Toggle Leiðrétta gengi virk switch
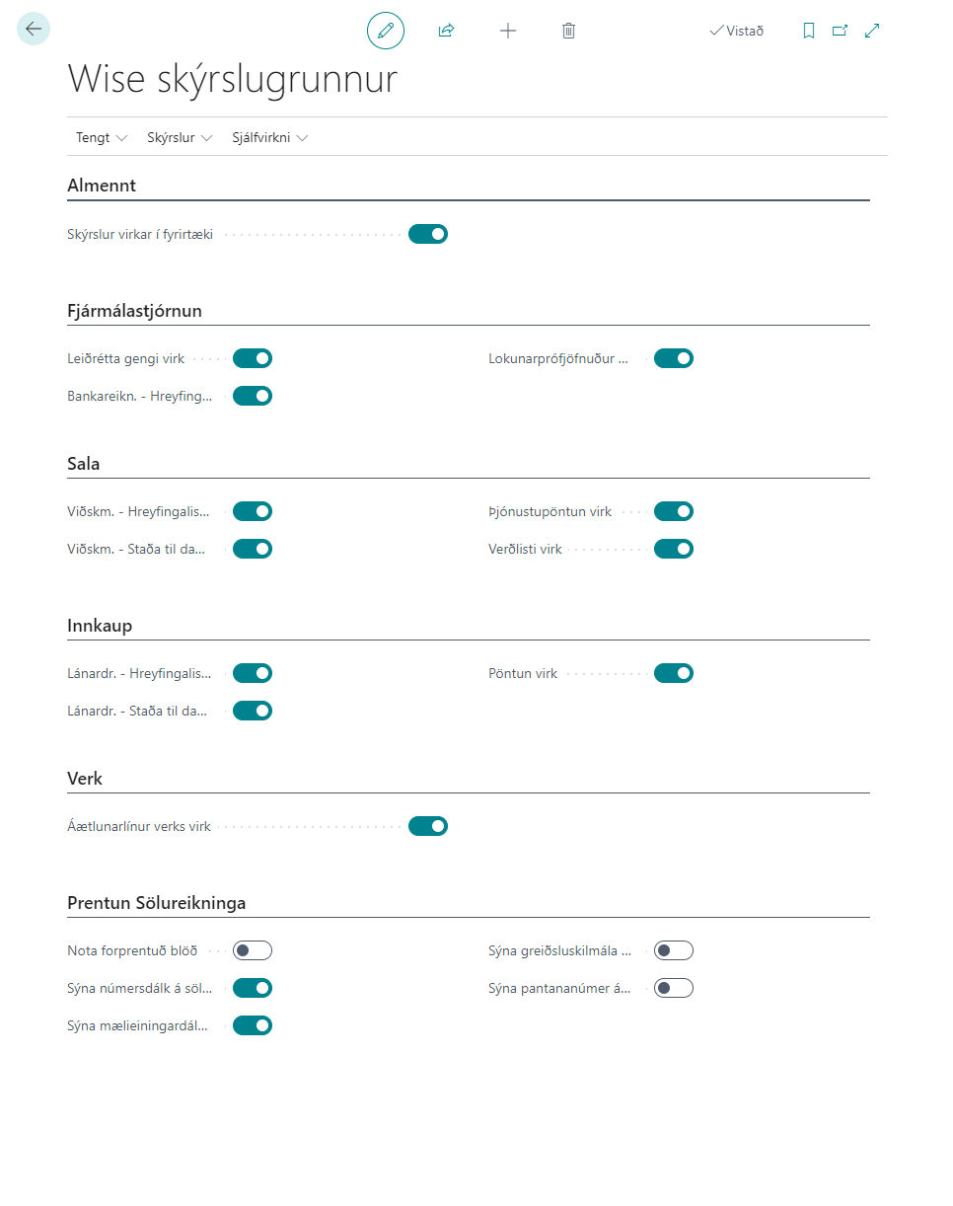 [x=253, y=358]
